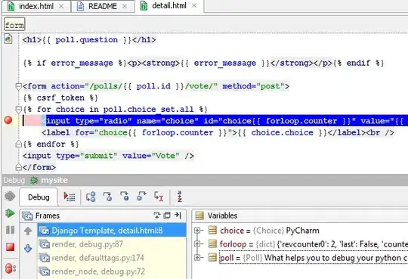The width and height of the screenshot is (408, 279).
Task: Select frame render, defaulttags.py:174
Action: pyautogui.click(x=112, y=258)
